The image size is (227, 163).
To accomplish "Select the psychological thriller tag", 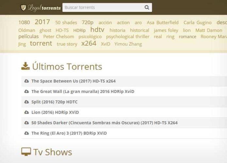I will [128, 37].
